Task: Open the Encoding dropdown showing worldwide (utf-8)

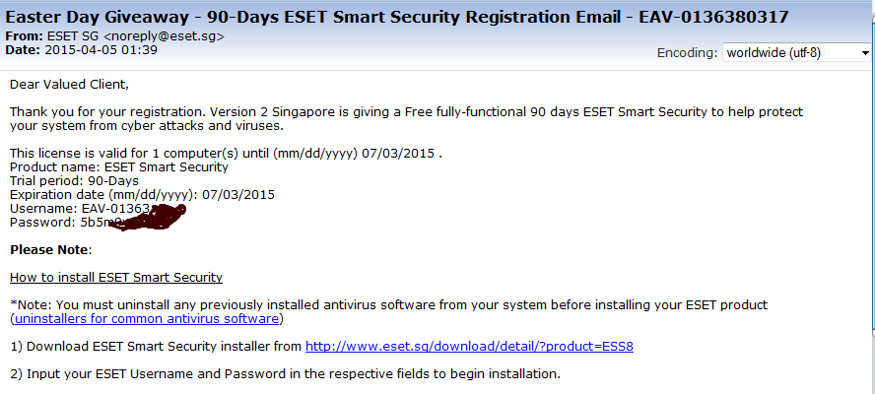Action: pyautogui.click(x=796, y=52)
